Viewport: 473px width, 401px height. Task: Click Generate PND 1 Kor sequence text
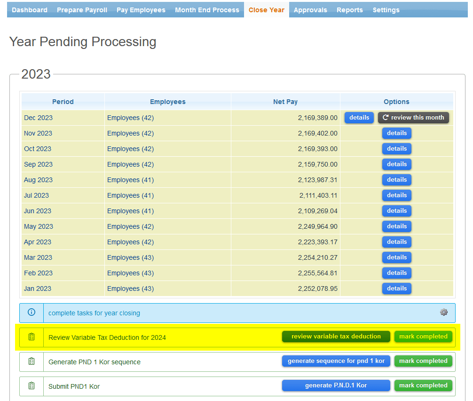click(95, 362)
